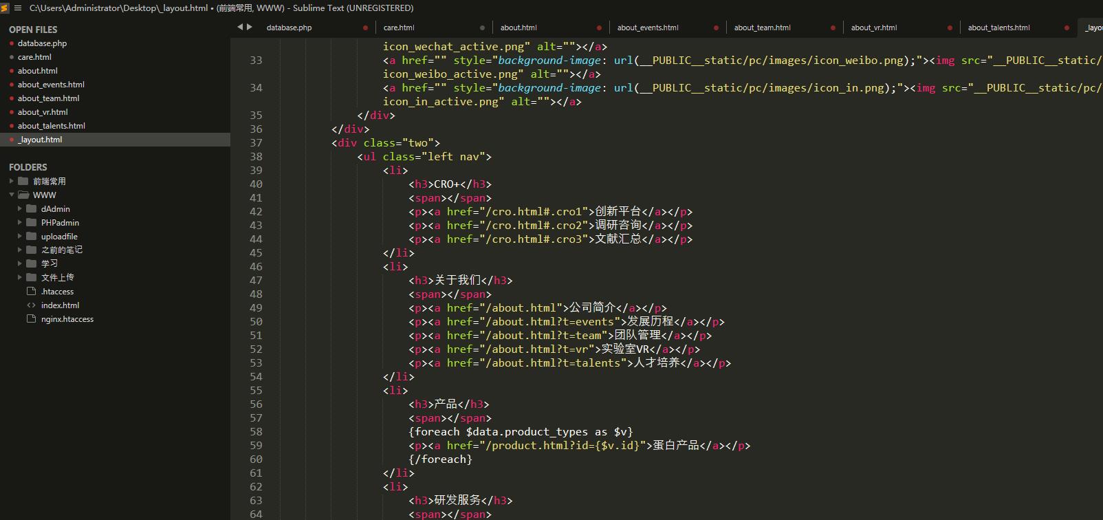This screenshot has height=520, width=1103.
Task: Click the red unsaved dot on database.php tab
Action: [365, 28]
